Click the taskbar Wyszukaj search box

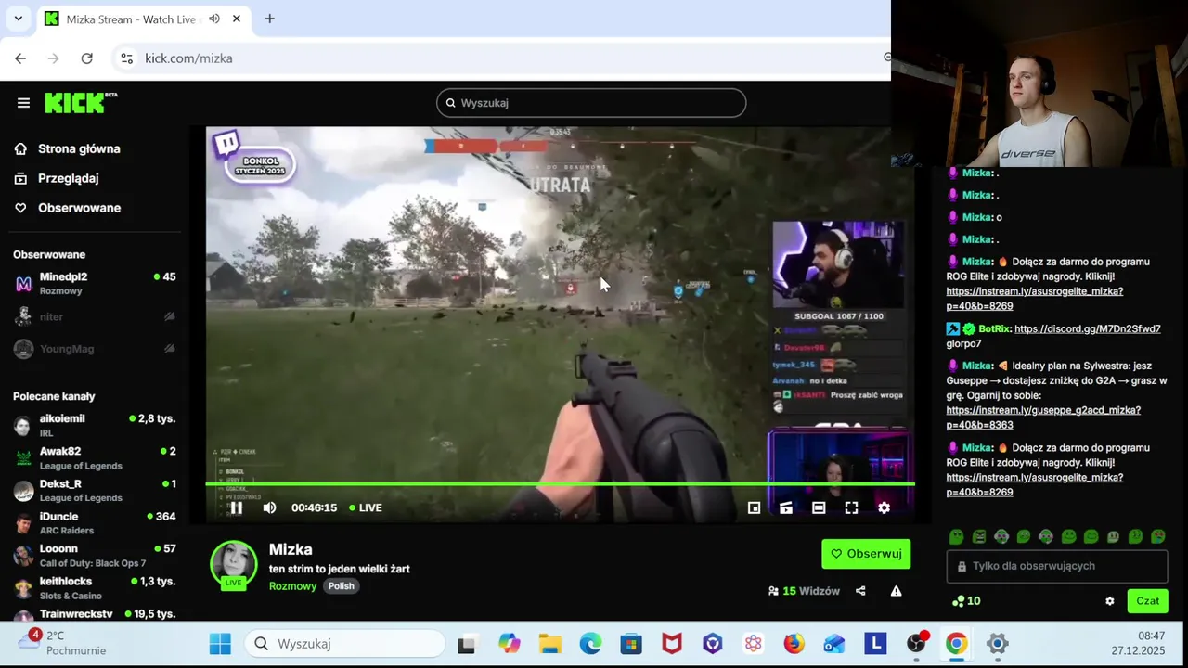(x=345, y=644)
